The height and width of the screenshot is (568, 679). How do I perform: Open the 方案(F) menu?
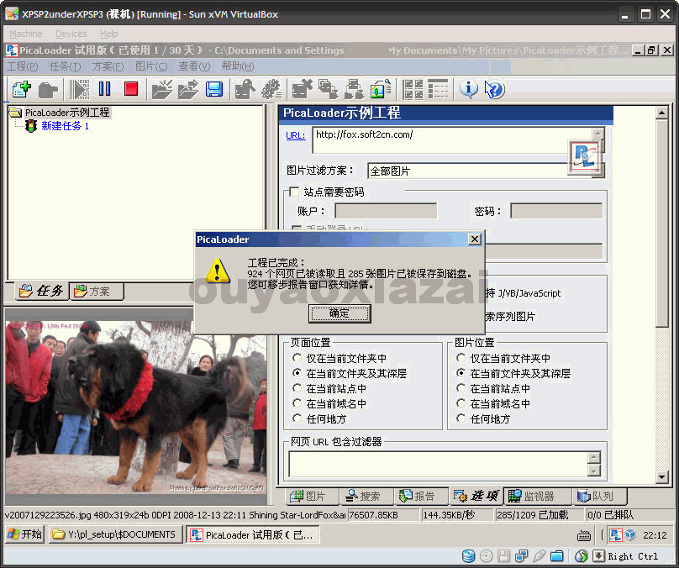click(x=108, y=66)
